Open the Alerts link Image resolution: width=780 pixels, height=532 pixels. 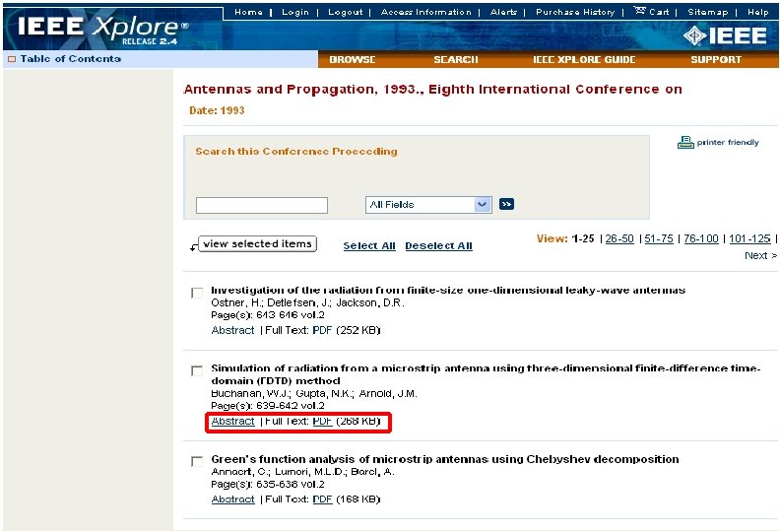point(503,12)
